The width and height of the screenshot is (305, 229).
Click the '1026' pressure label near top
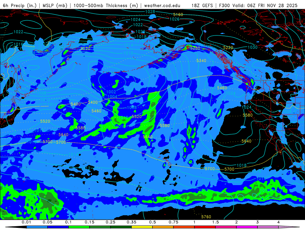tap(175, 19)
